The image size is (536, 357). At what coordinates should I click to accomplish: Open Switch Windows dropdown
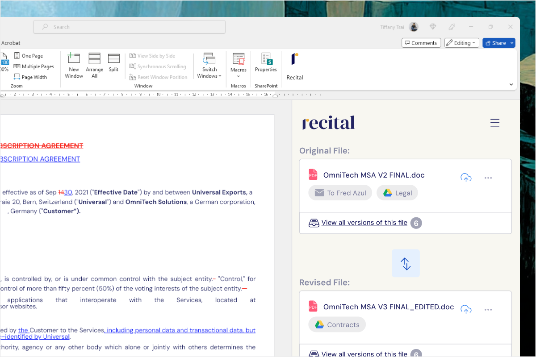coord(209,66)
